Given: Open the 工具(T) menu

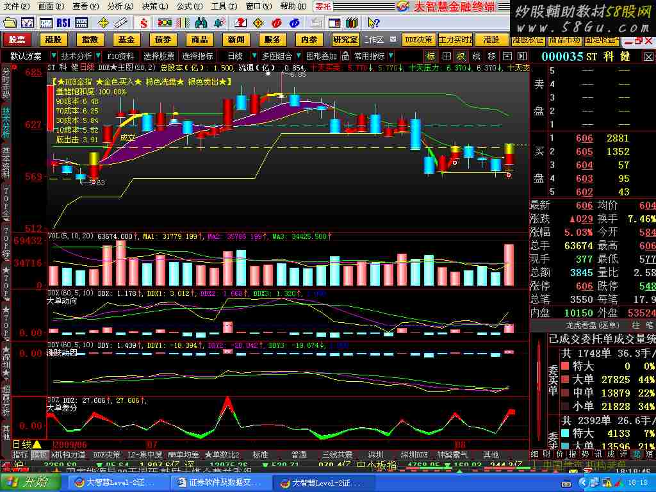Looking at the screenshot, I should pos(224,6).
